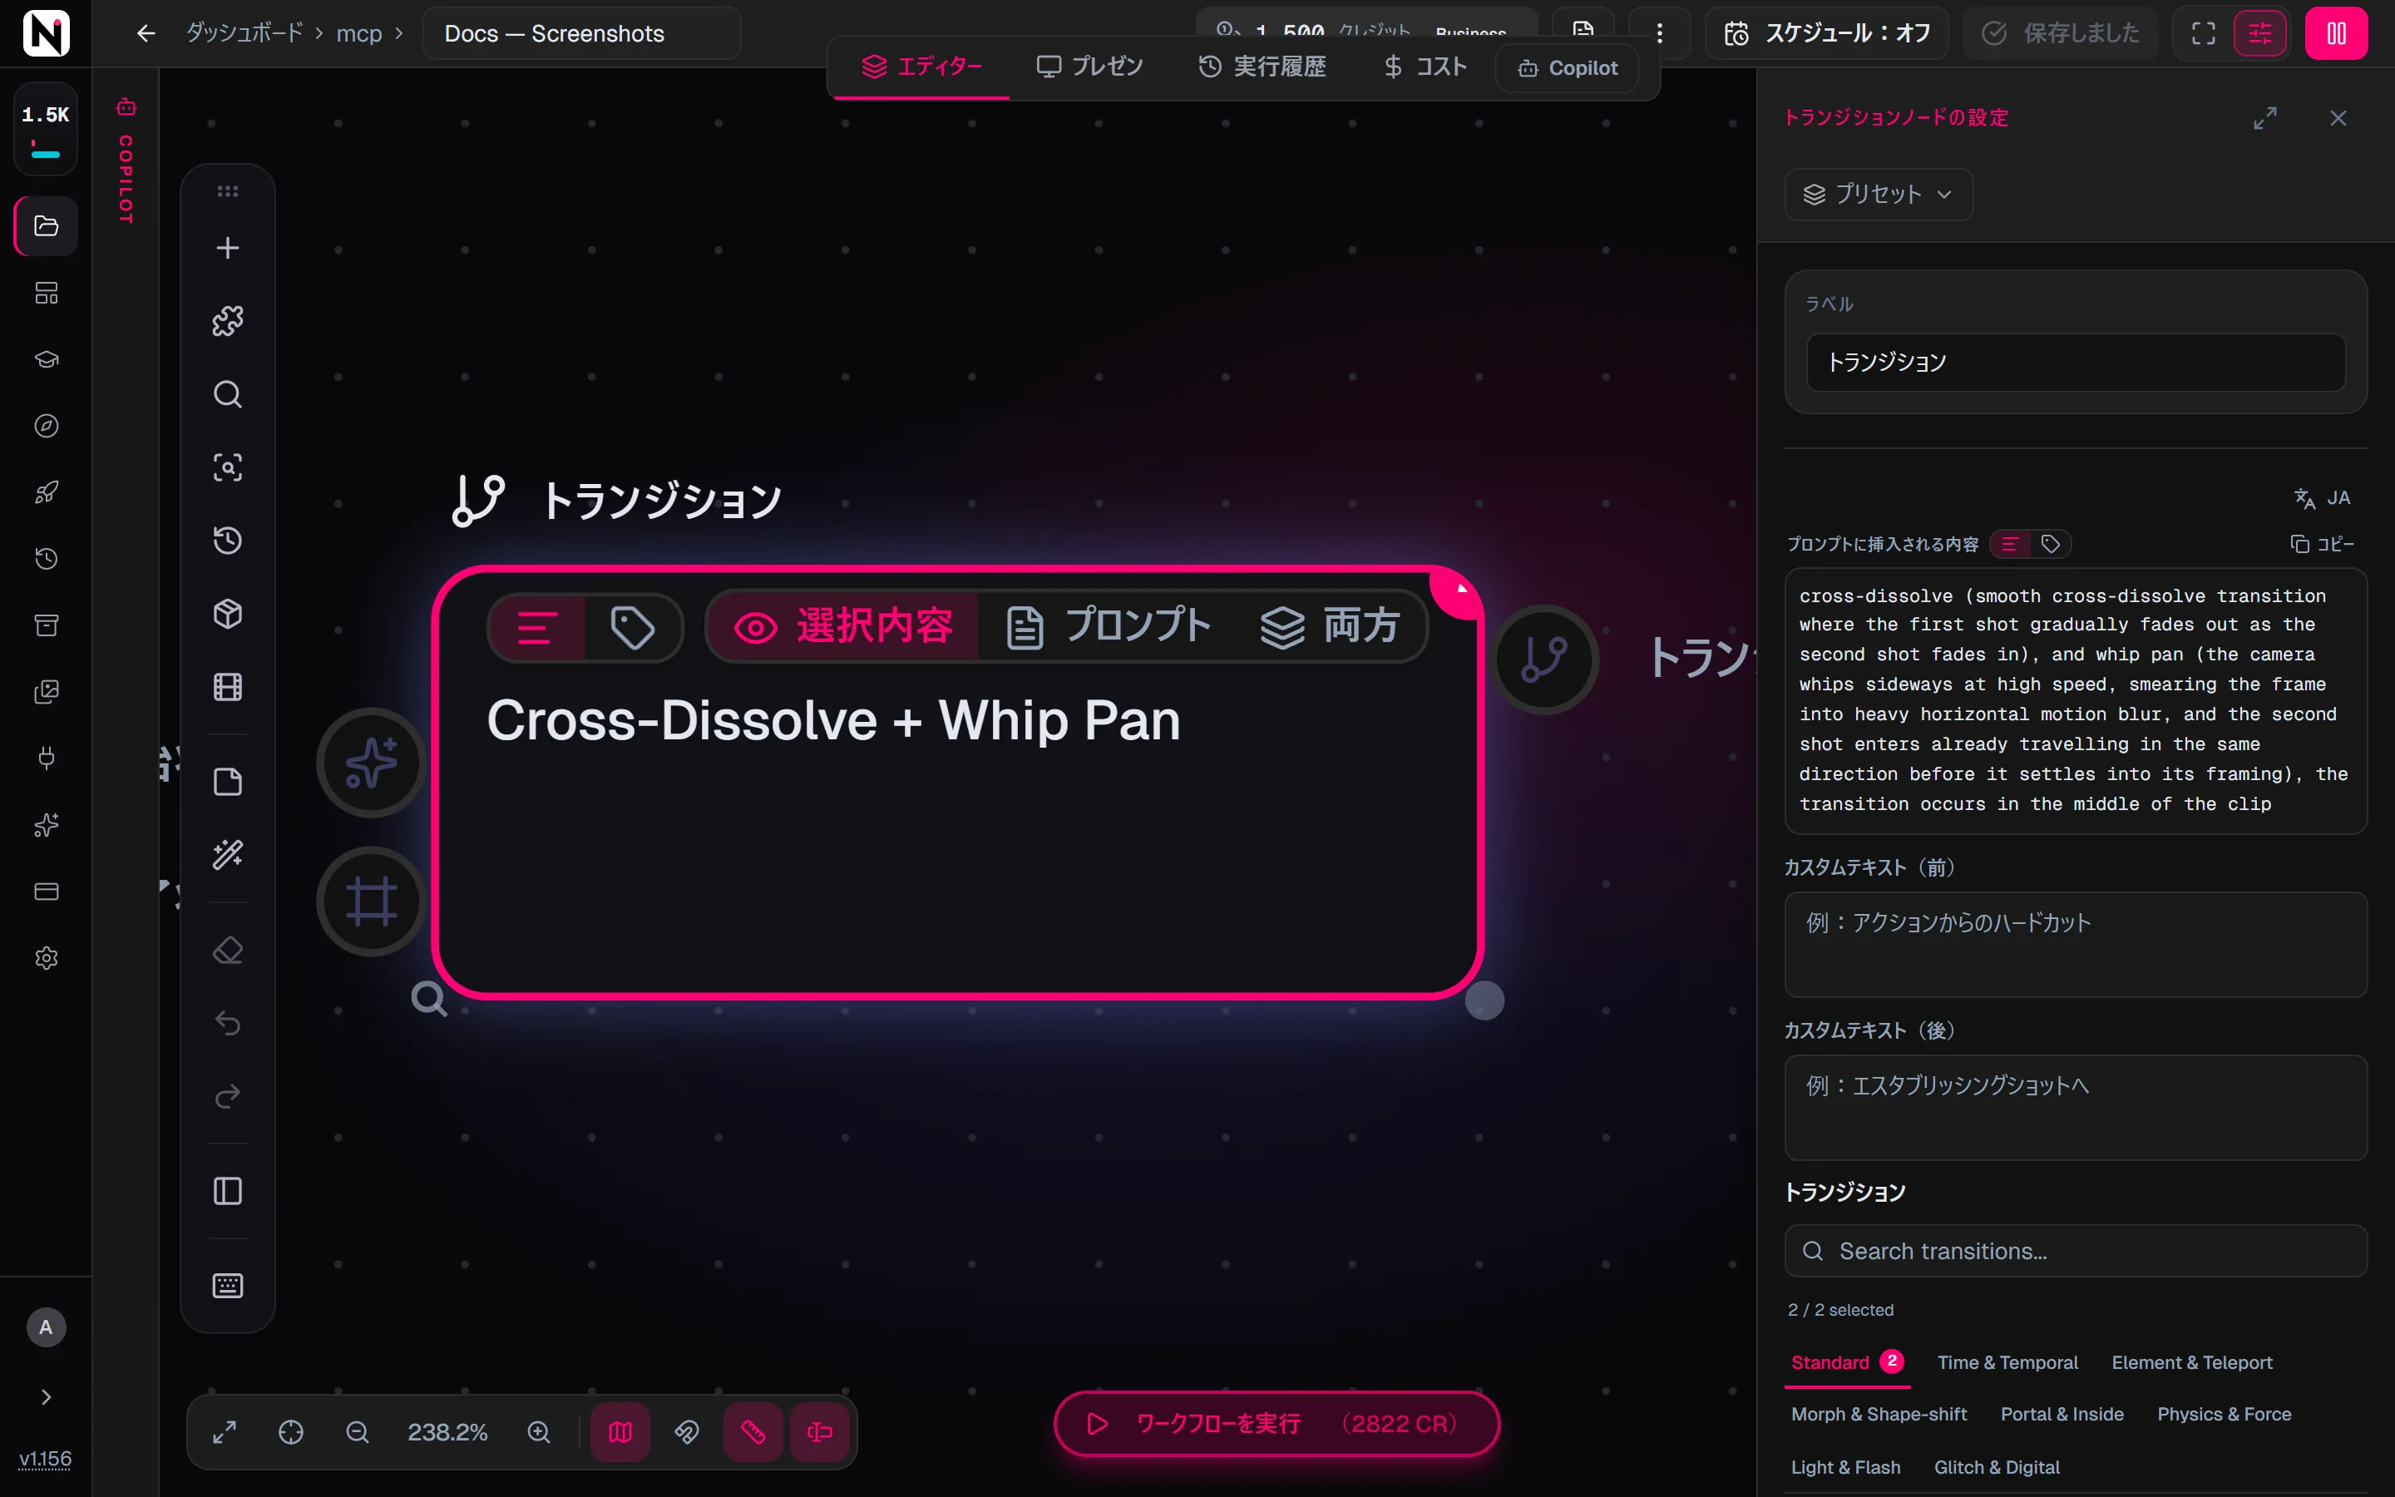Click the magnifier search icon in canvas toolbar
The height and width of the screenshot is (1497, 2395).
click(x=228, y=394)
